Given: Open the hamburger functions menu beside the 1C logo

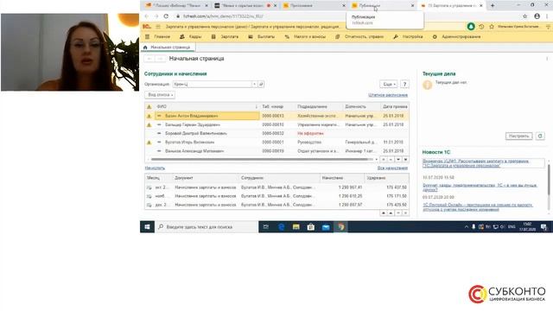Looking at the screenshot, I should [x=158, y=27].
